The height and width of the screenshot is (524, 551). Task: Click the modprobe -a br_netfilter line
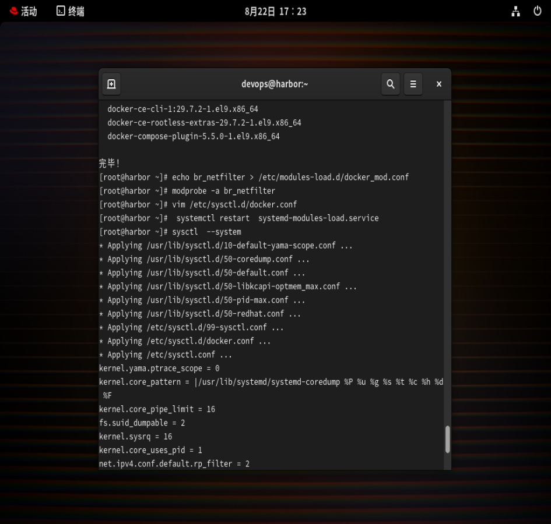(187, 191)
